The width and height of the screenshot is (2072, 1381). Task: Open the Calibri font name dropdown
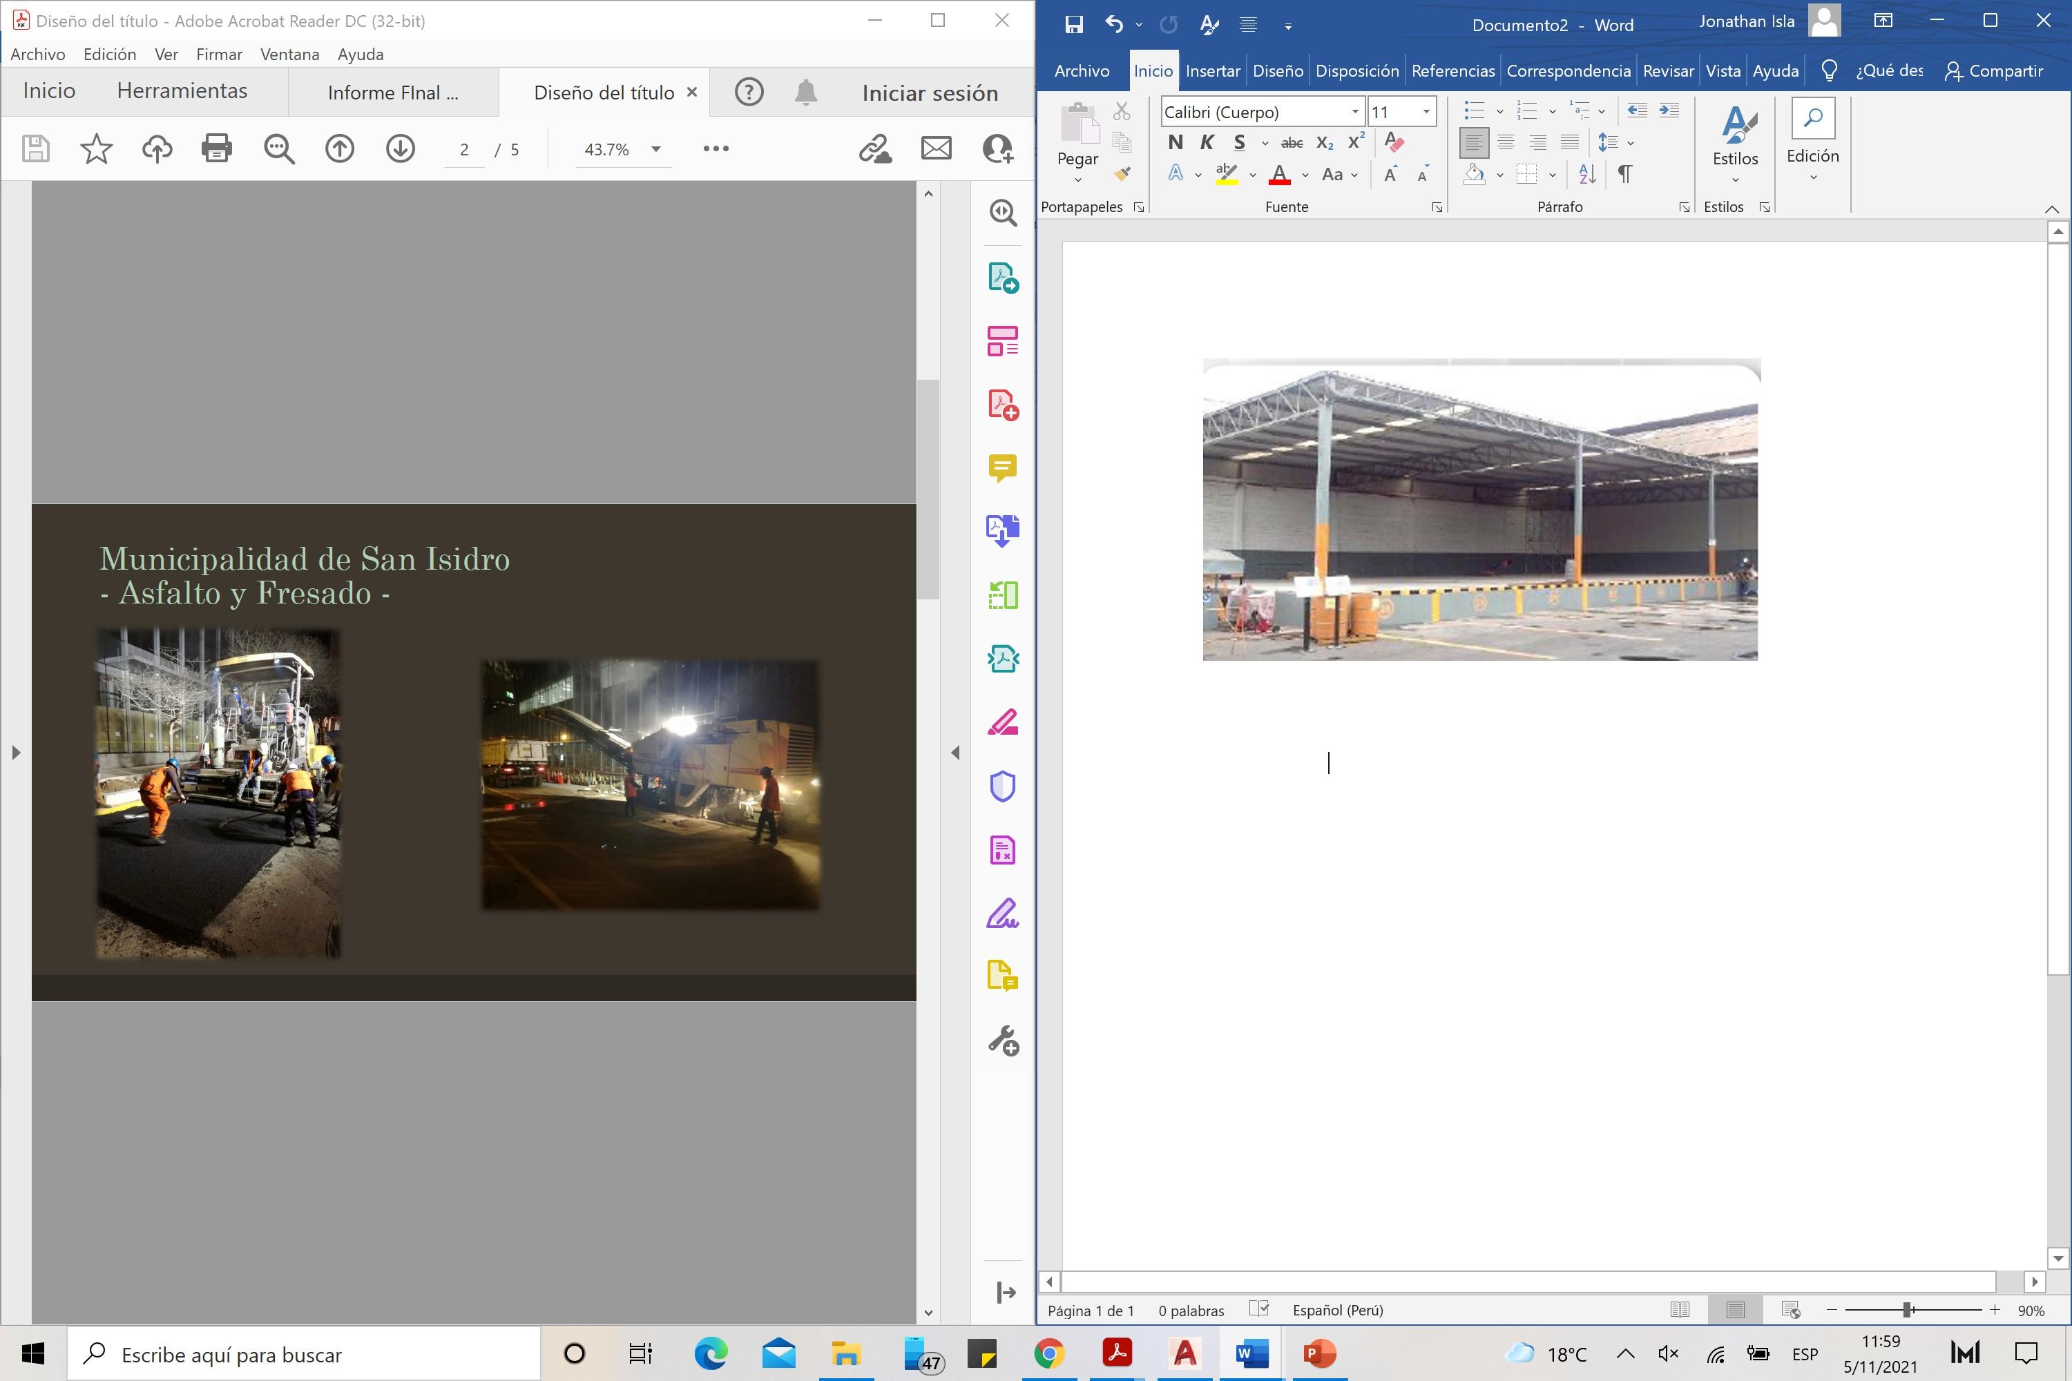(1355, 112)
